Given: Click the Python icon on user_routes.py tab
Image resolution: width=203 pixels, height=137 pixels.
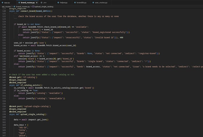Looking at the screenshot, I should (x=93, y=3).
